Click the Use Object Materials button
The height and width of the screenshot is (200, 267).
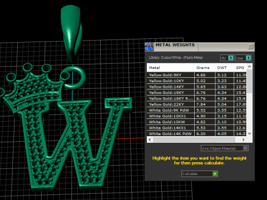tap(225, 148)
